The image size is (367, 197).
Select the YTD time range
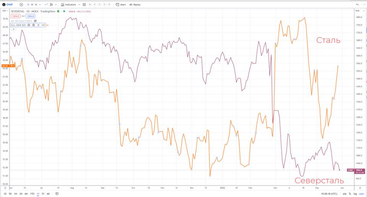pyautogui.click(x=32, y=194)
